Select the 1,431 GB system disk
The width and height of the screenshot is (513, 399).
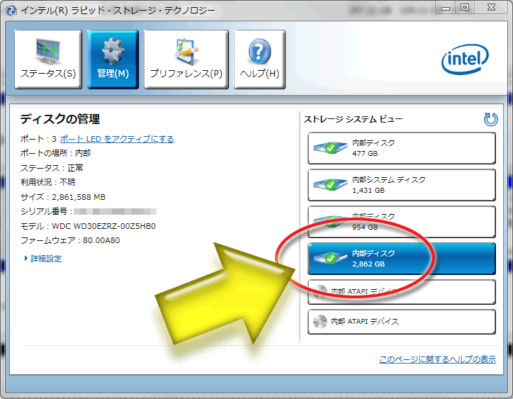click(402, 185)
